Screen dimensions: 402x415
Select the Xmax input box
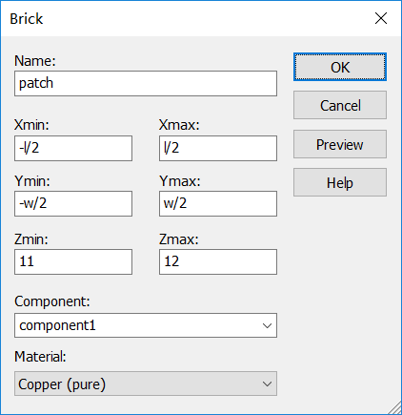pyautogui.click(x=218, y=148)
